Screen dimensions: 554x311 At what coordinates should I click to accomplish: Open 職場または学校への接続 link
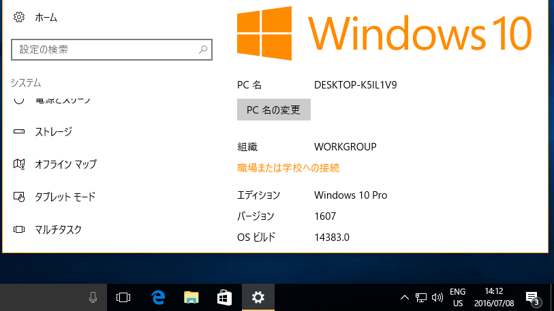pyautogui.click(x=288, y=167)
